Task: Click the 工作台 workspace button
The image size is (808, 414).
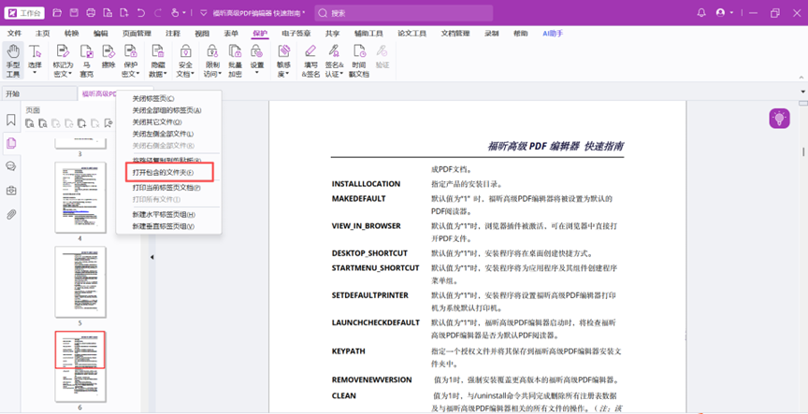Action: 25,13
